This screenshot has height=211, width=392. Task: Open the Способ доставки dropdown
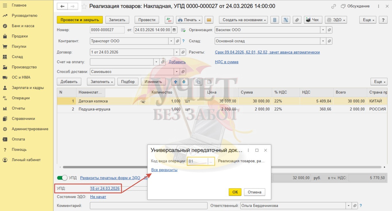pyautogui.click(x=177, y=72)
